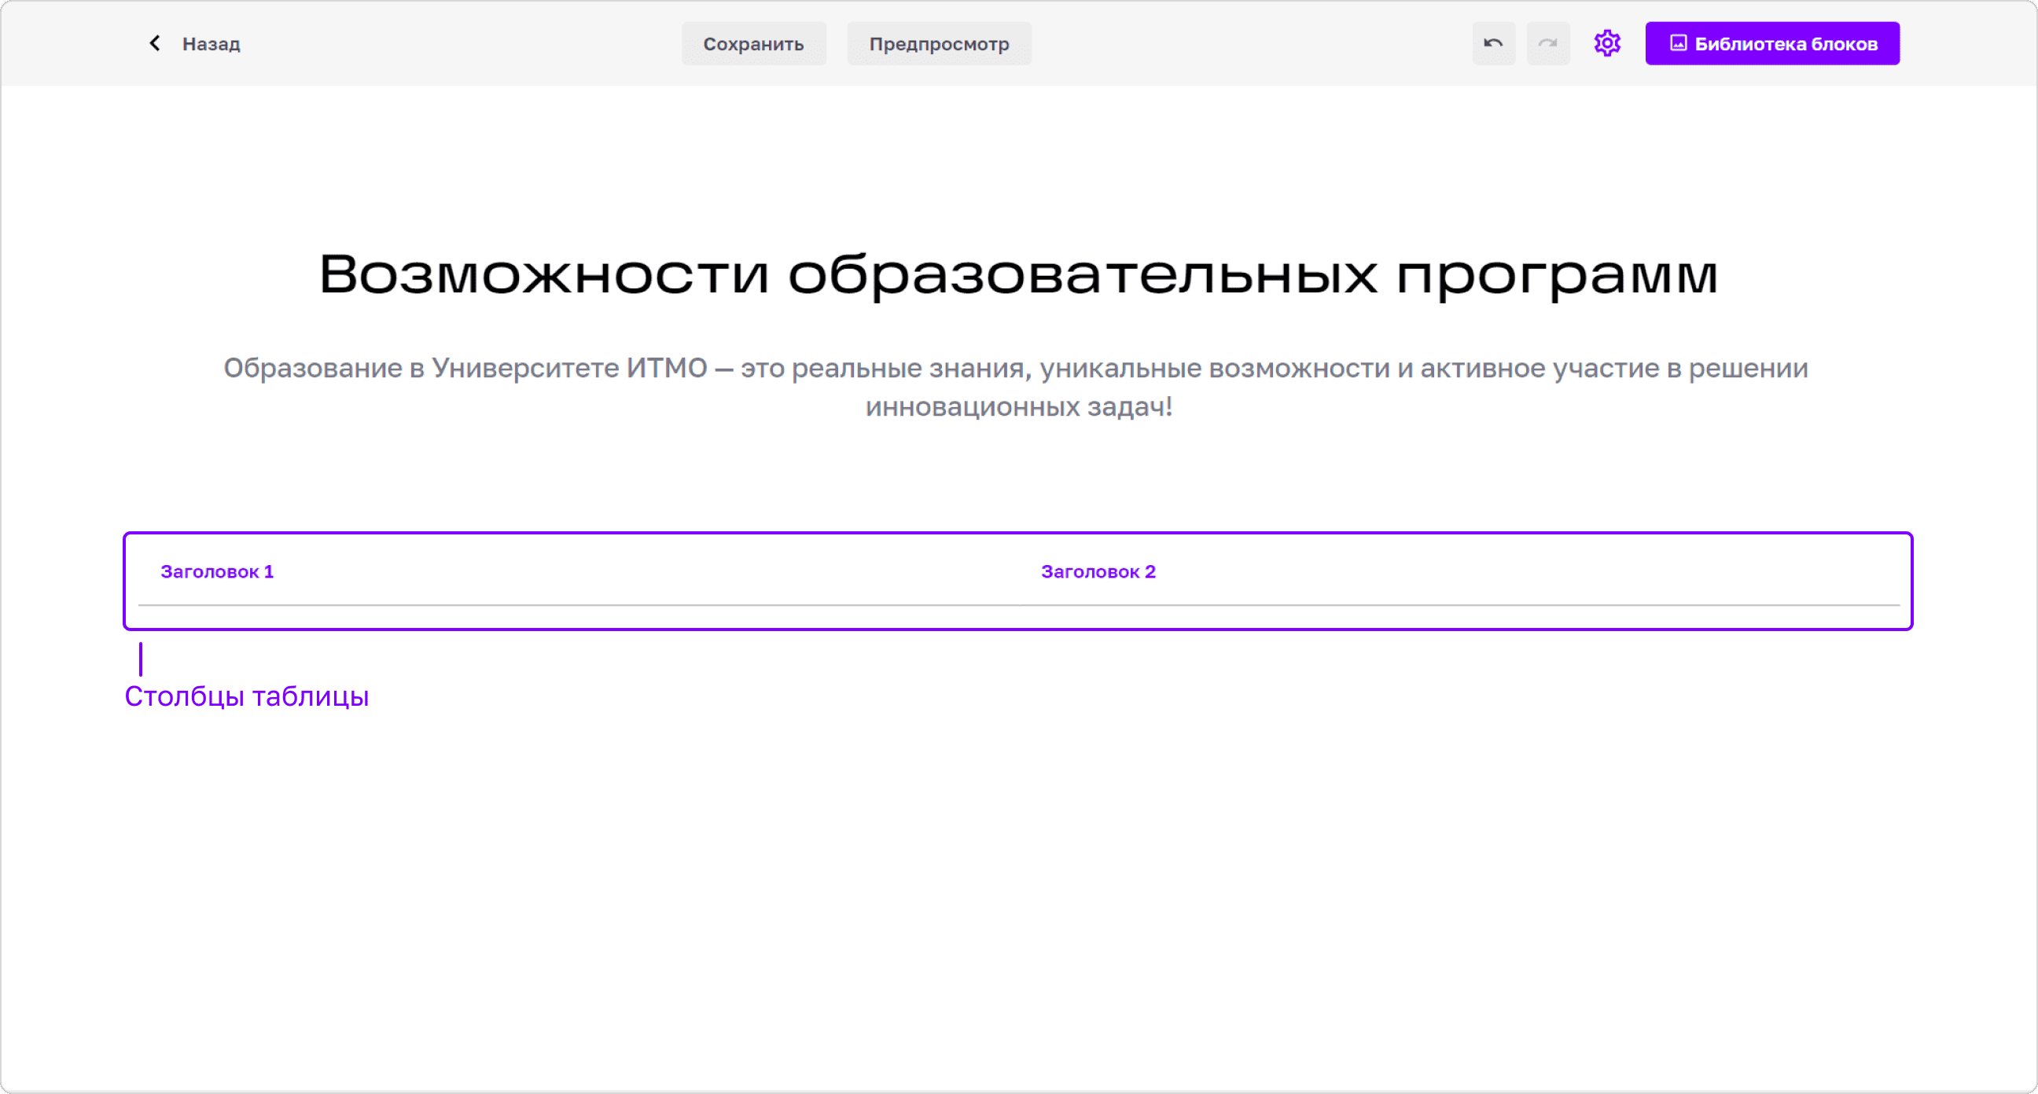Redo the undone action
Viewport: 2038px width, 1094px height.
point(1547,43)
